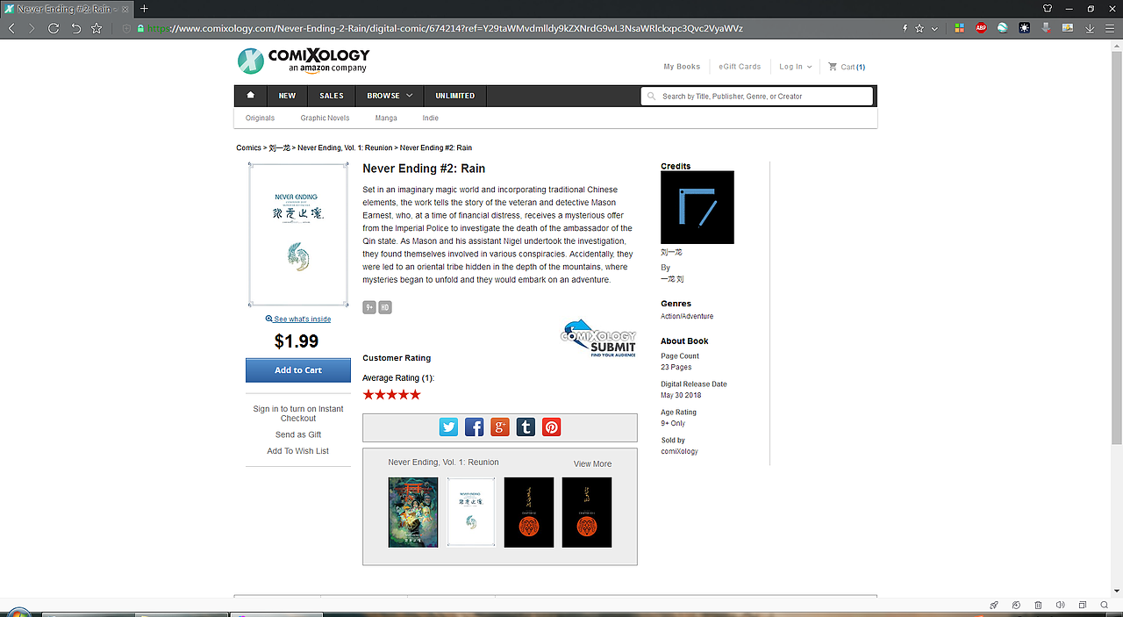This screenshot has width=1123, height=617.
Task: Expand bookmark chevron in address bar
Action: coord(934,28)
